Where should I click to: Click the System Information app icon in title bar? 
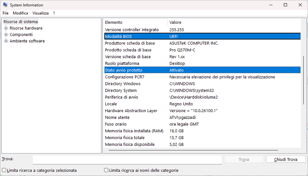pos(5,5)
